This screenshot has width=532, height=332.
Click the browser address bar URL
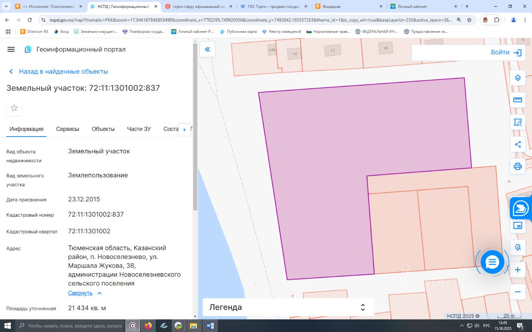[250, 20]
